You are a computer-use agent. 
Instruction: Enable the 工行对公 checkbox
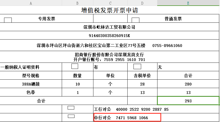(71, 108)
